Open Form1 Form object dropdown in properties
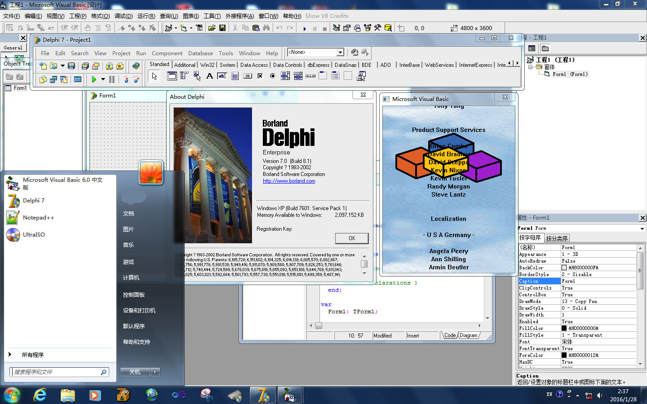The height and width of the screenshot is (404, 647). click(x=642, y=228)
